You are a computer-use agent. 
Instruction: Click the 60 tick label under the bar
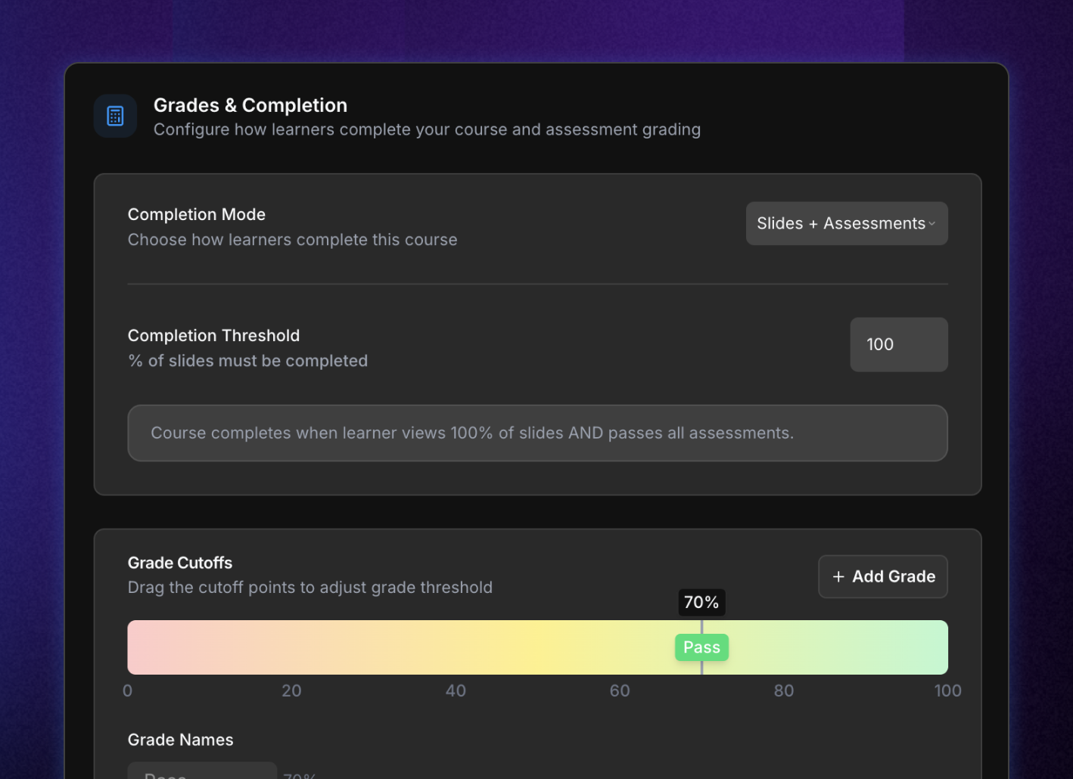pyautogui.click(x=620, y=691)
